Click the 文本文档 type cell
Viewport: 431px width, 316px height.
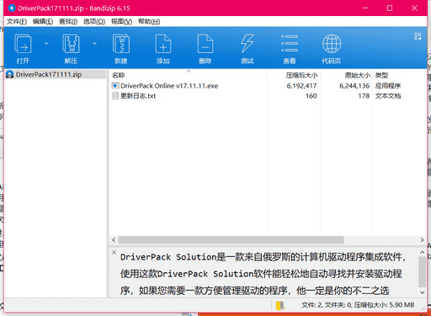click(388, 96)
